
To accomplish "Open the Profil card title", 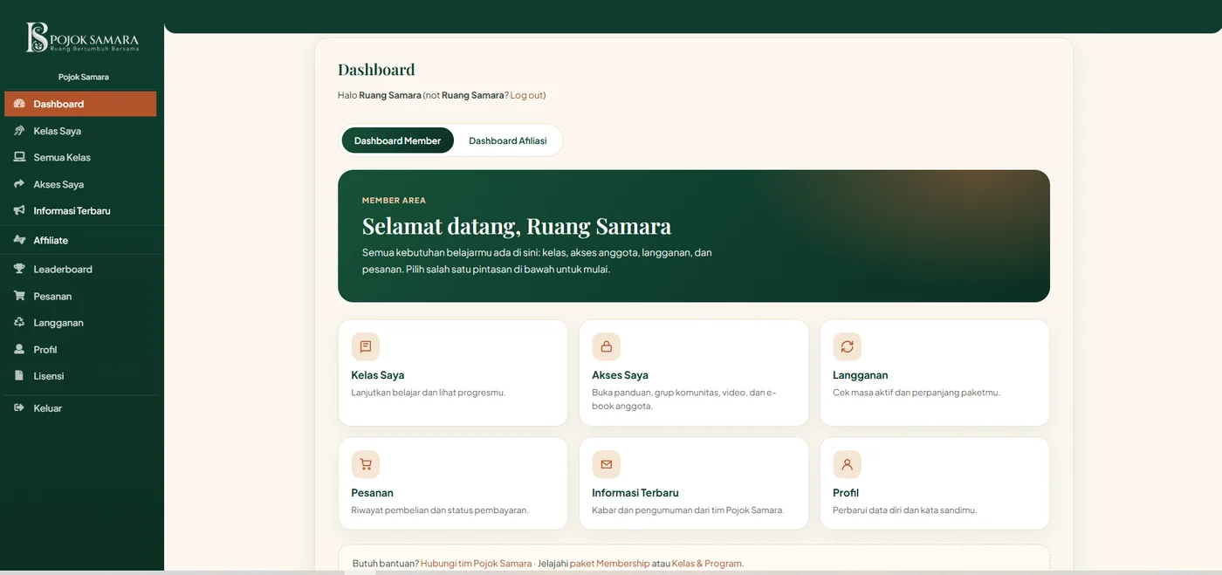I will tap(846, 493).
